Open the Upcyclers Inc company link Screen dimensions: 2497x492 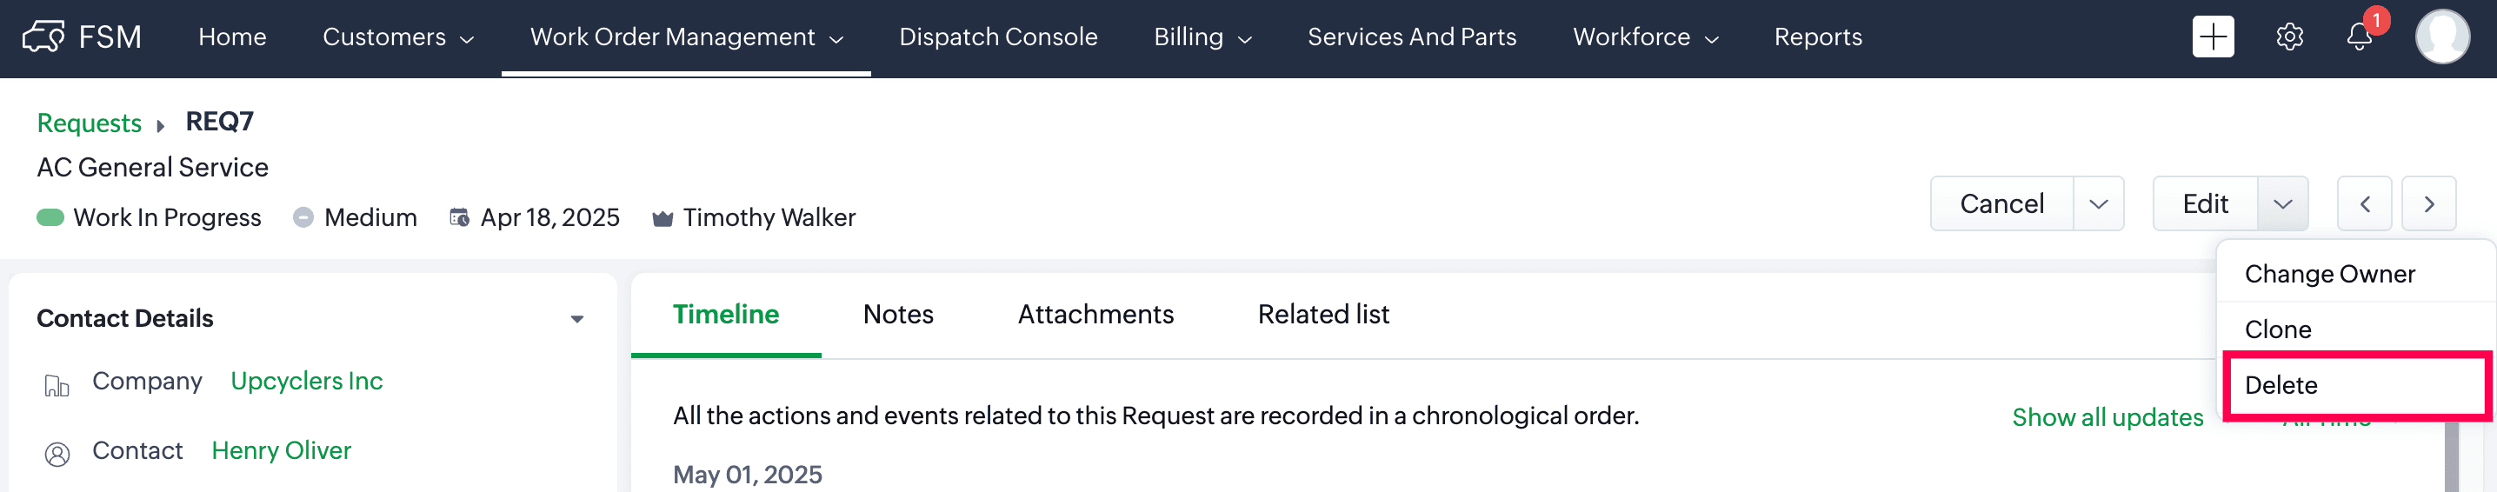[306, 381]
